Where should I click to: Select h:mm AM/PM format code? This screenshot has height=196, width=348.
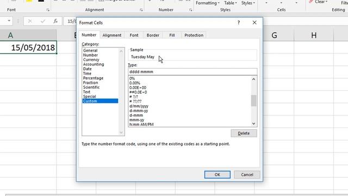pyautogui.click(x=141, y=125)
